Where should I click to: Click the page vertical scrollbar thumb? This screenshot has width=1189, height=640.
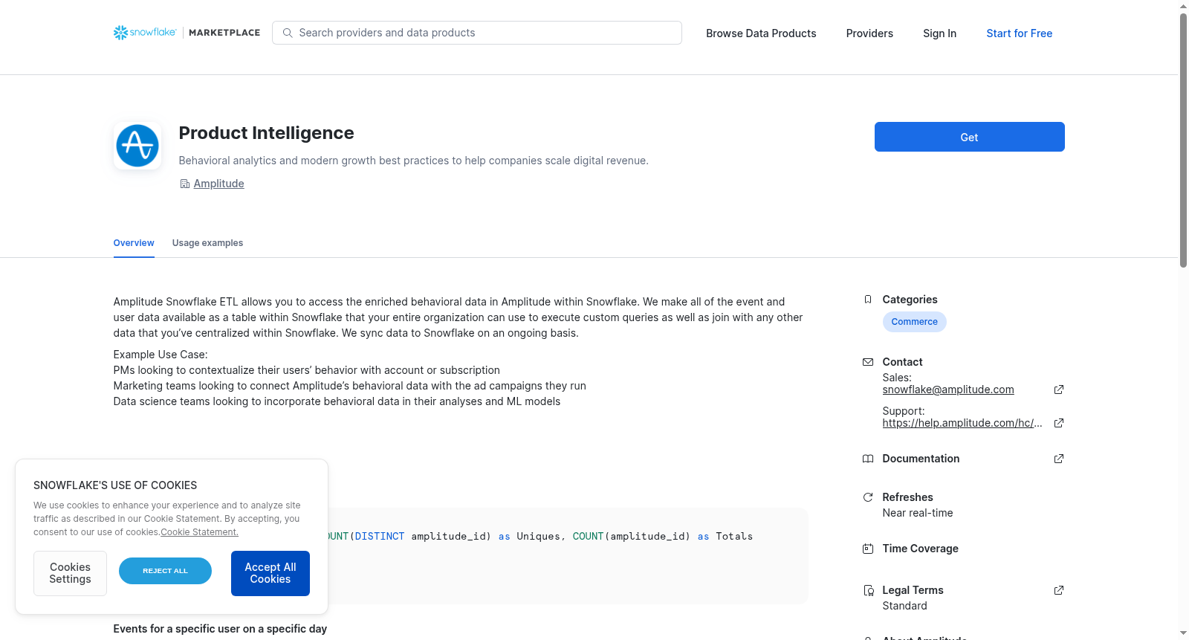point(1183,140)
